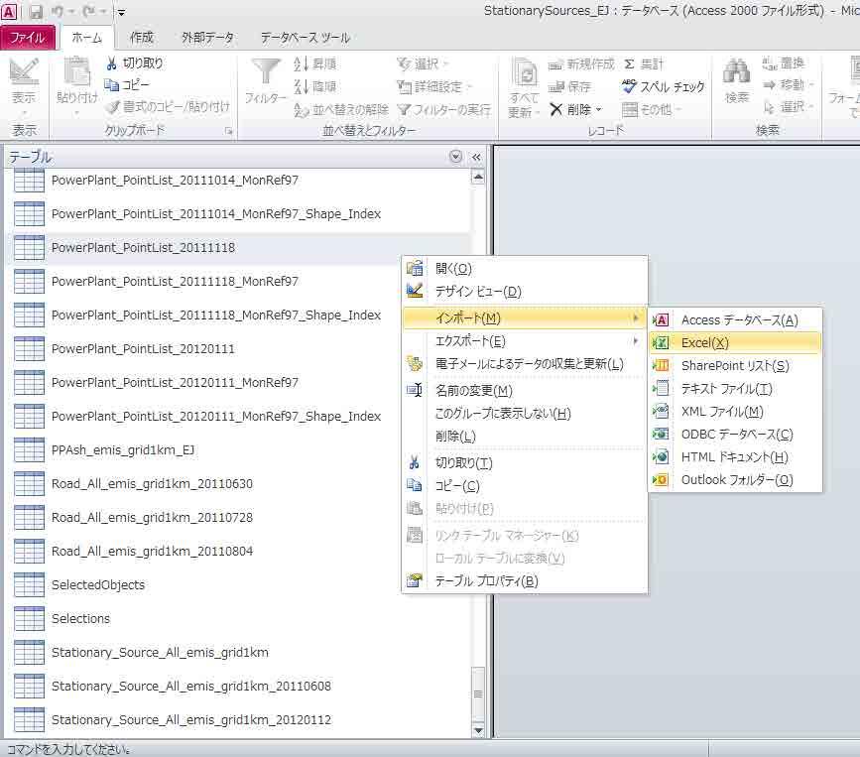Click the コピー button in ribbon
This screenshot has height=757, width=860.
tap(127, 84)
